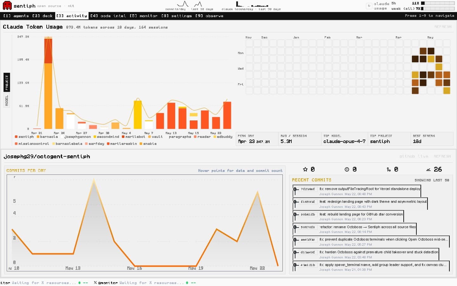
Task: Switch to the [5] monitor tab
Action: [x=143, y=16]
